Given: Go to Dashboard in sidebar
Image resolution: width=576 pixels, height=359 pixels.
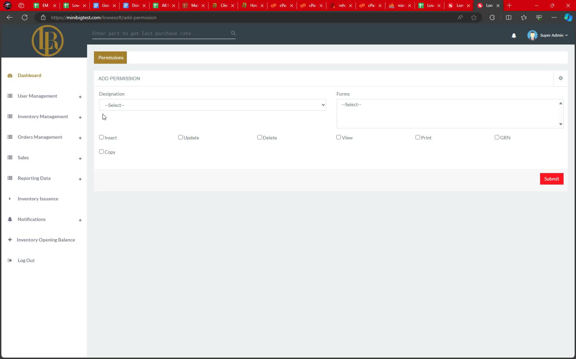Looking at the screenshot, I should click(29, 75).
